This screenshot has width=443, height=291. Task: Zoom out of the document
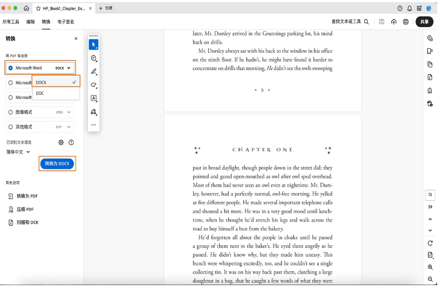(x=430, y=279)
